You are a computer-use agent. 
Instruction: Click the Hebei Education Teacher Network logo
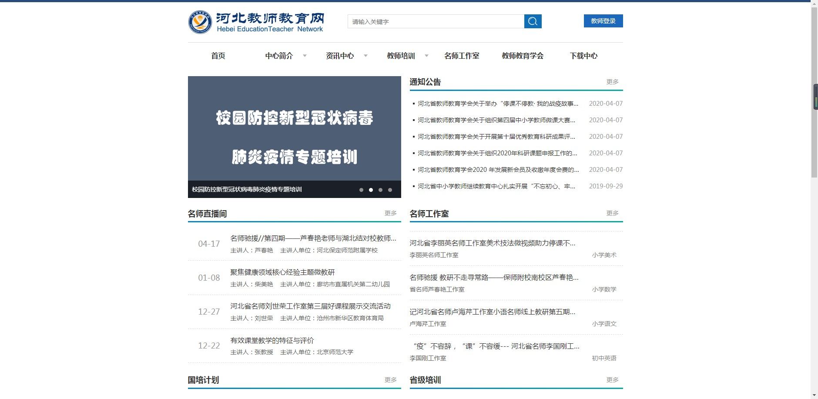click(256, 20)
